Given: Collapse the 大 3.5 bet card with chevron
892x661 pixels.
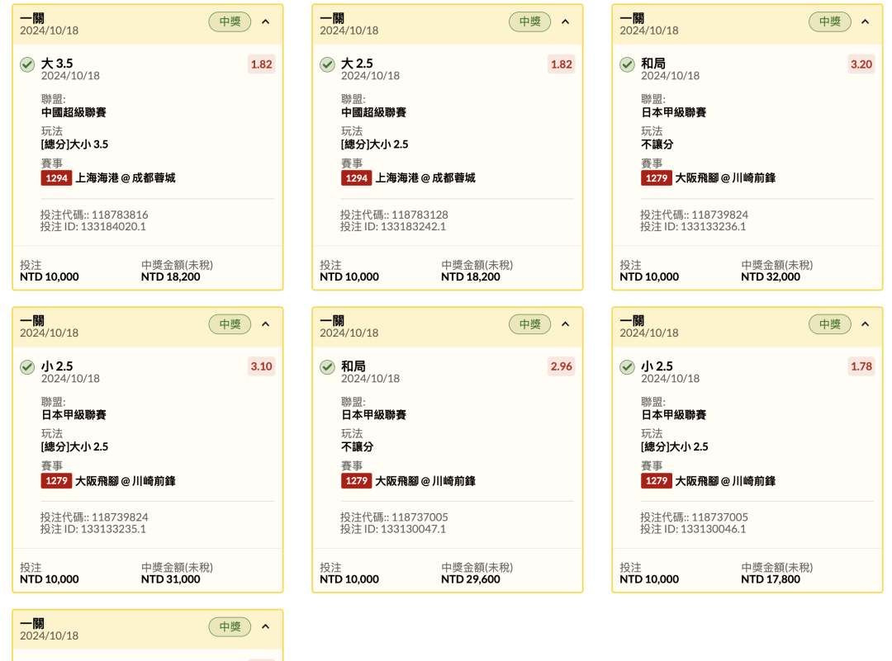Looking at the screenshot, I should click(265, 22).
